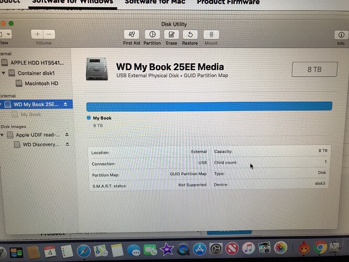Screen dimensions: 349x262
Task: Click the Connection value 'USB'
Action: click(202, 163)
